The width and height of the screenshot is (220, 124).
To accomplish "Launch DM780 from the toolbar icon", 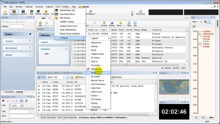I will click(x=38, y=12).
